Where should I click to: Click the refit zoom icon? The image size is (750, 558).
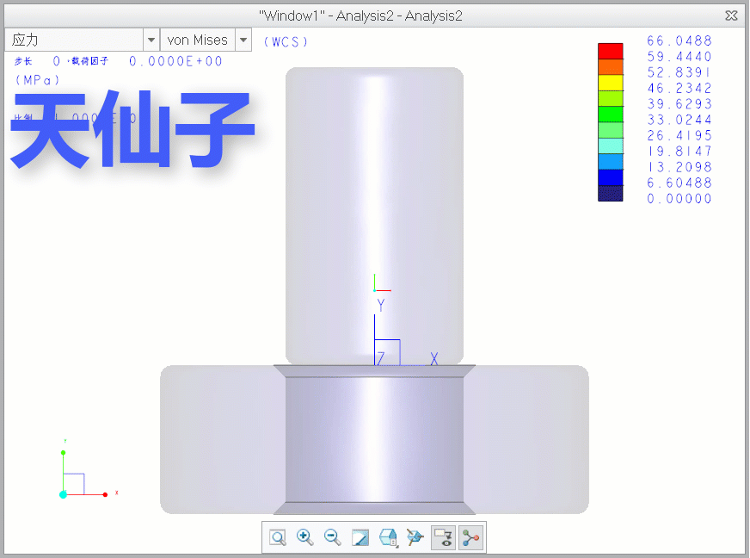(278, 537)
